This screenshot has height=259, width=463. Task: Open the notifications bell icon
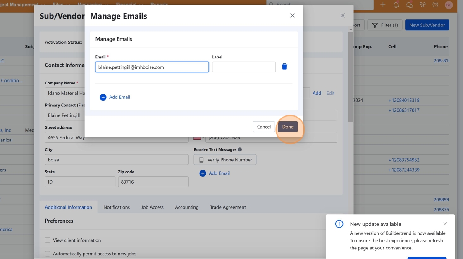point(396,5)
